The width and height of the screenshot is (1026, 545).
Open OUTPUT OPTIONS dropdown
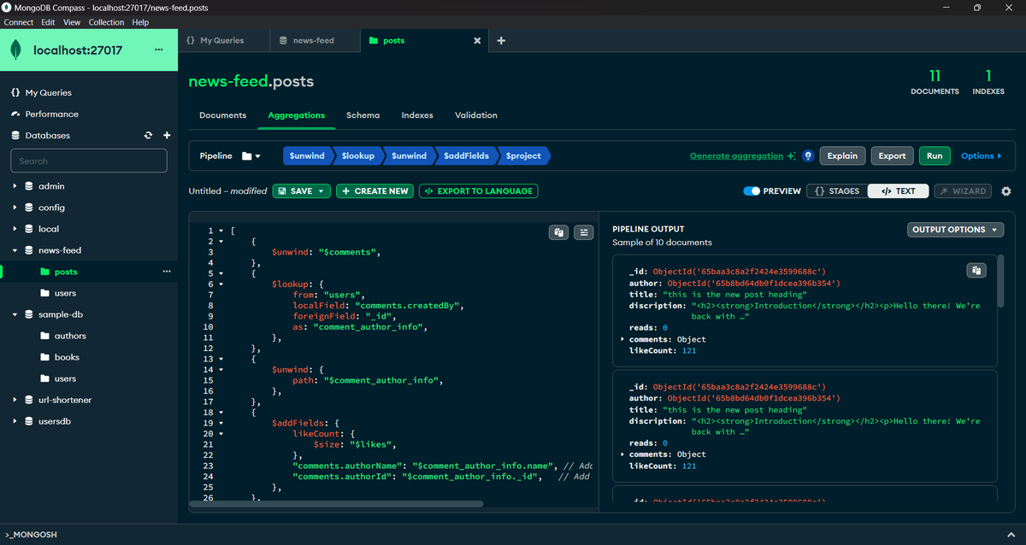coord(956,230)
